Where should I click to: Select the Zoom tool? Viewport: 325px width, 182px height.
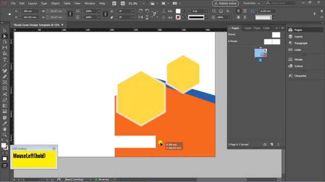tap(5, 135)
